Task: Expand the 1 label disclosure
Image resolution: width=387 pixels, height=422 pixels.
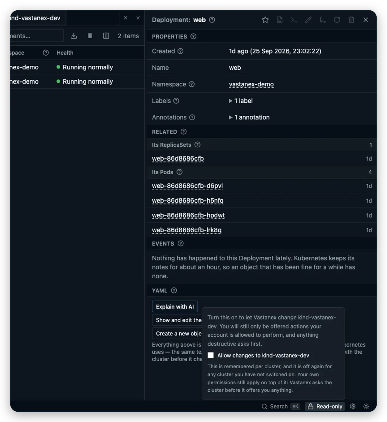Action: [x=241, y=101]
